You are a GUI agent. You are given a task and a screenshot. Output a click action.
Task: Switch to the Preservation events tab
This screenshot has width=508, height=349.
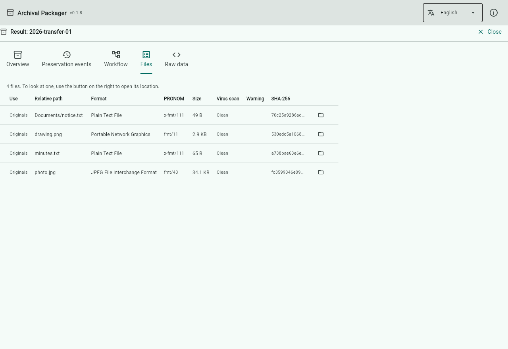(67, 59)
